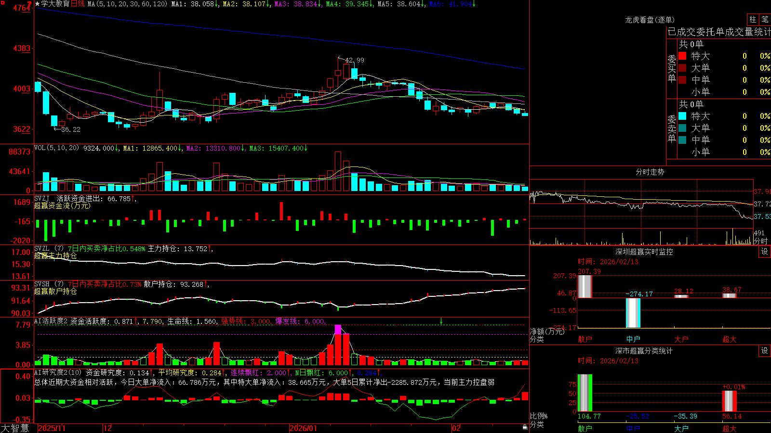Viewport: 771px width, 433px height.
Task: Click the 时间: 2026/02/13 in 深圳超赢实时监控
Action: [608, 262]
